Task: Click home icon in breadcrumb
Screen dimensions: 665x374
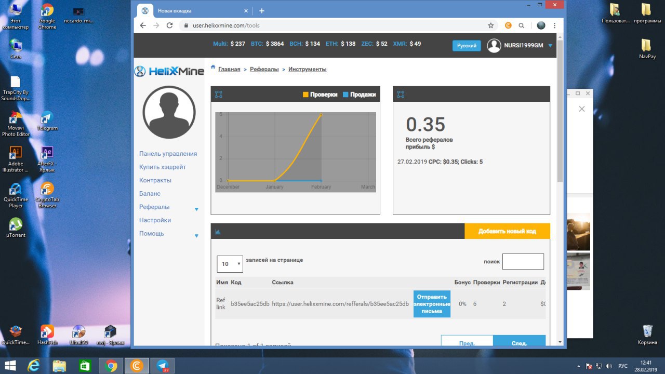Action: (x=213, y=68)
